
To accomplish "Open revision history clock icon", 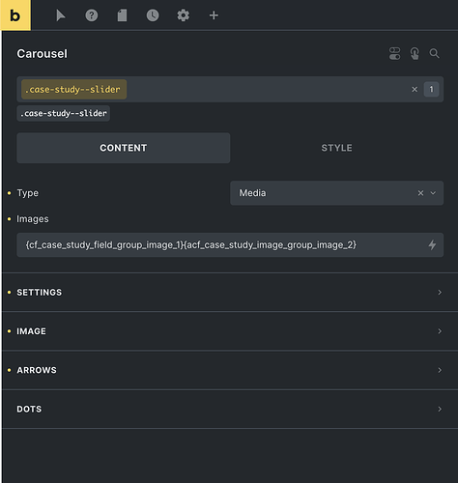I will coord(153,15).
